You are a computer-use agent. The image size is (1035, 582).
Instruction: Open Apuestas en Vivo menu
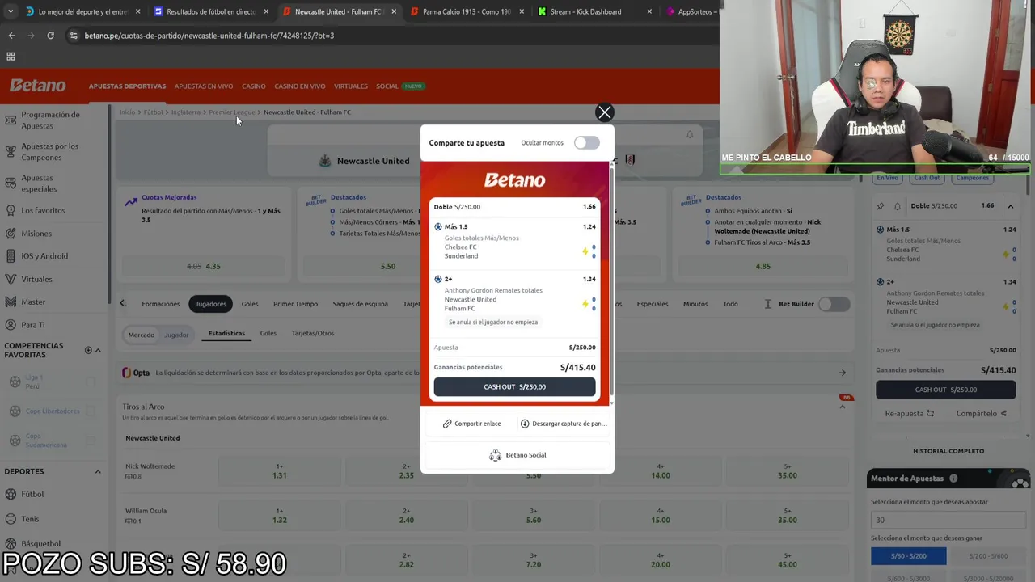click(x=204, y=86)
